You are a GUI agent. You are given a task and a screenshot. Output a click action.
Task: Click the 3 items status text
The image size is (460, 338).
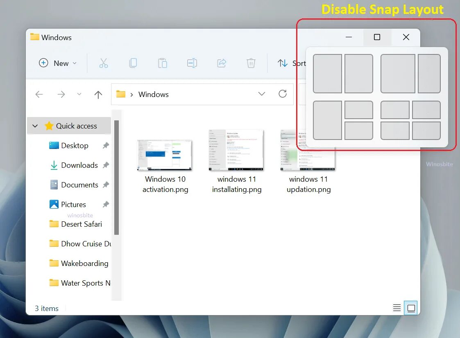point(47,309)
